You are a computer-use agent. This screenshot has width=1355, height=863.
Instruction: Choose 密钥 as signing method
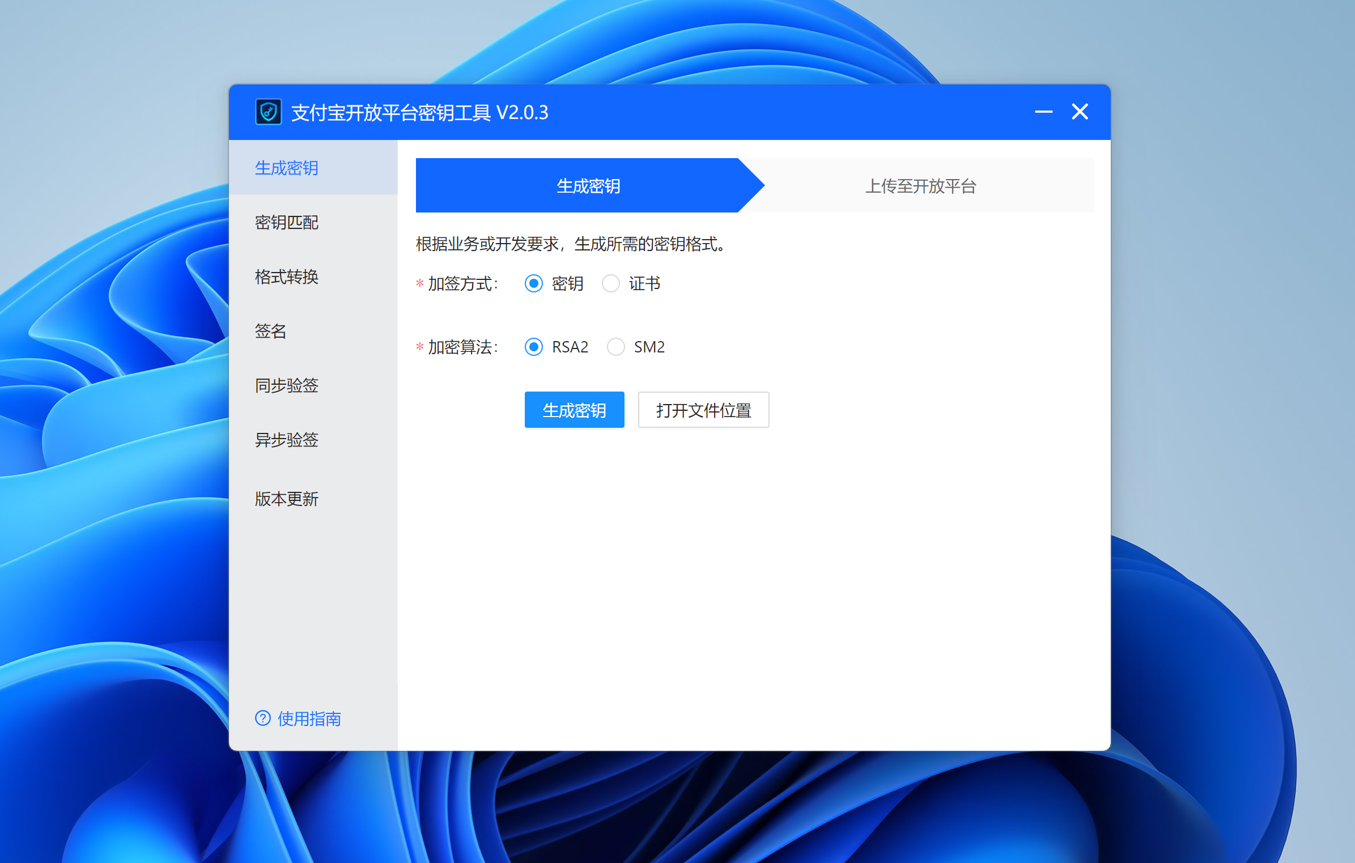[x=534, y=283]
